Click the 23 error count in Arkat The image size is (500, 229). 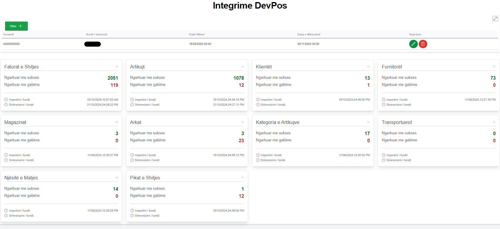point(241,140)
